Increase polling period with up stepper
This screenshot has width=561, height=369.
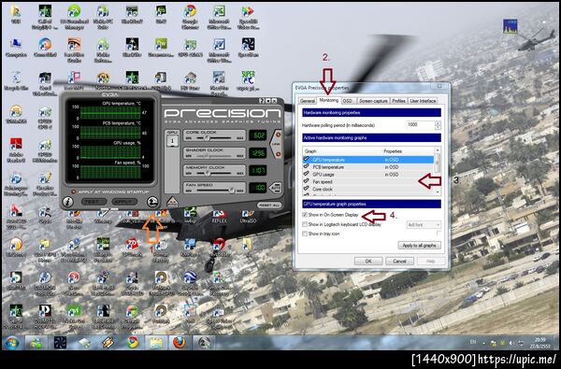click(438, 123)
